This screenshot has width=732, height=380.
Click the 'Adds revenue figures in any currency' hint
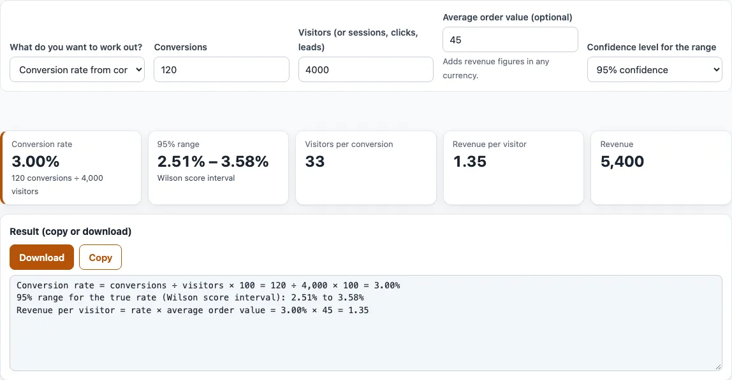[x=496, y=68]
